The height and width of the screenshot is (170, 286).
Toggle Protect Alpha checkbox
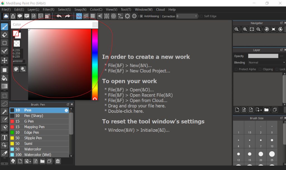(236, 69)
